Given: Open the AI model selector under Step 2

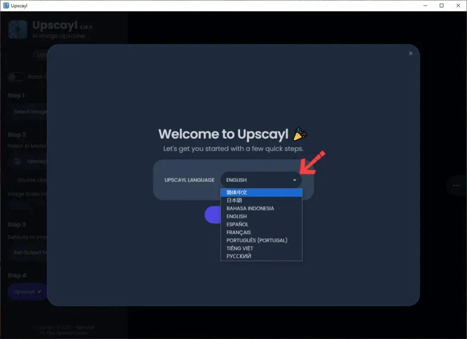Looking at the screenshot, I should pos(27,161).
